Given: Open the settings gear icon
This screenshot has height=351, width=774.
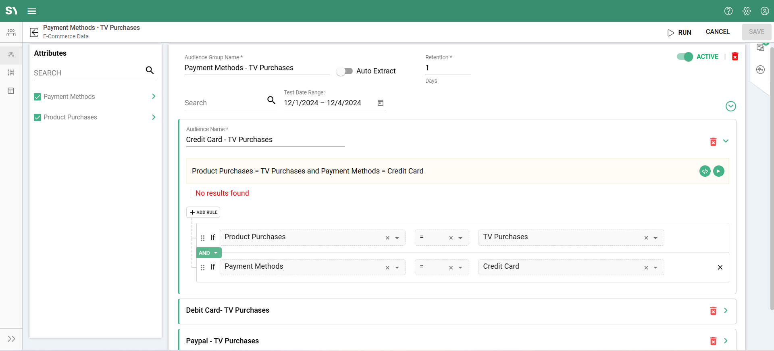Looking at the screenshot, I should tap(747, 11).
